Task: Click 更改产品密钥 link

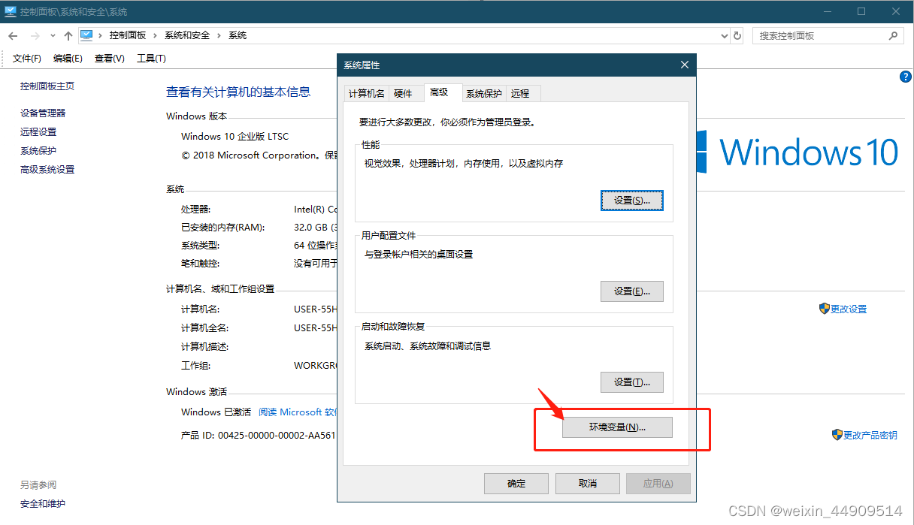Action: click(870, 435)
